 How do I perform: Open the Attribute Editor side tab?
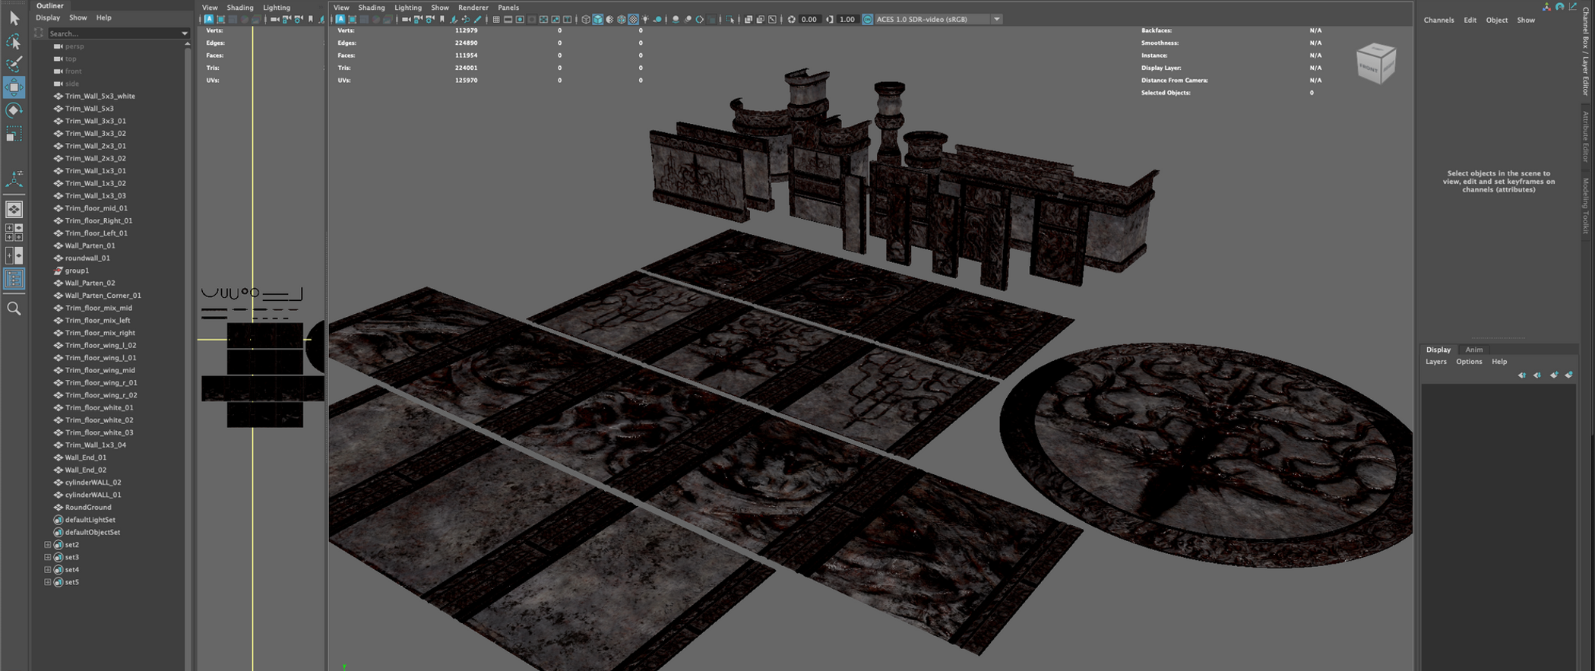(1586, 137)
